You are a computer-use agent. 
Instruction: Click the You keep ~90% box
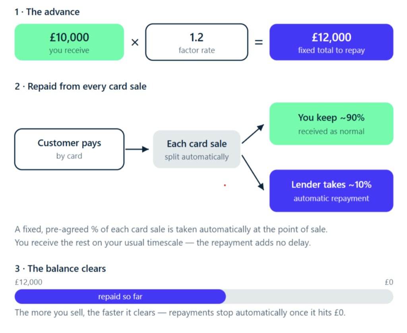coord(331,124)
